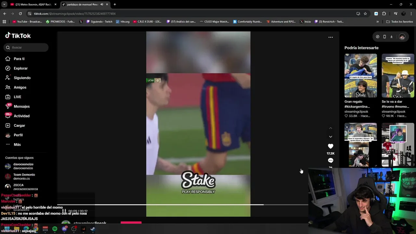Open YouTube - Broadcast bookmark
Screen dimensions: 416x234
pos(27,22)
